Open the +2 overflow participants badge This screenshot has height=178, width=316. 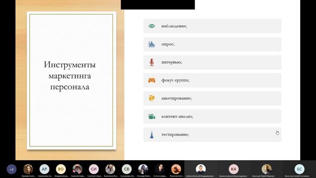11,169
